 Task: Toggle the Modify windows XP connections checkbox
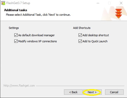(x=16, y=41)
